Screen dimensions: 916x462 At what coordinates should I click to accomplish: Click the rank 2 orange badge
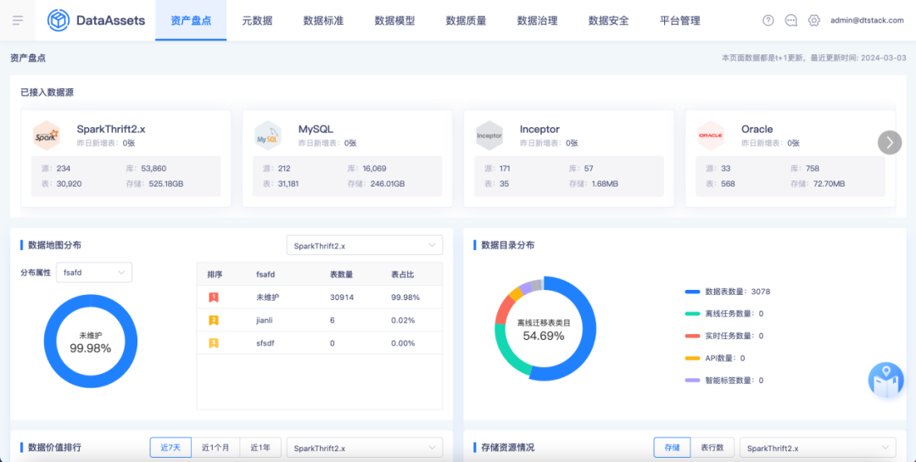(214, 320)
